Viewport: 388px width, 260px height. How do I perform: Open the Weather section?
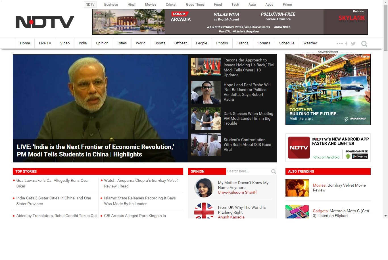point(310,43)
